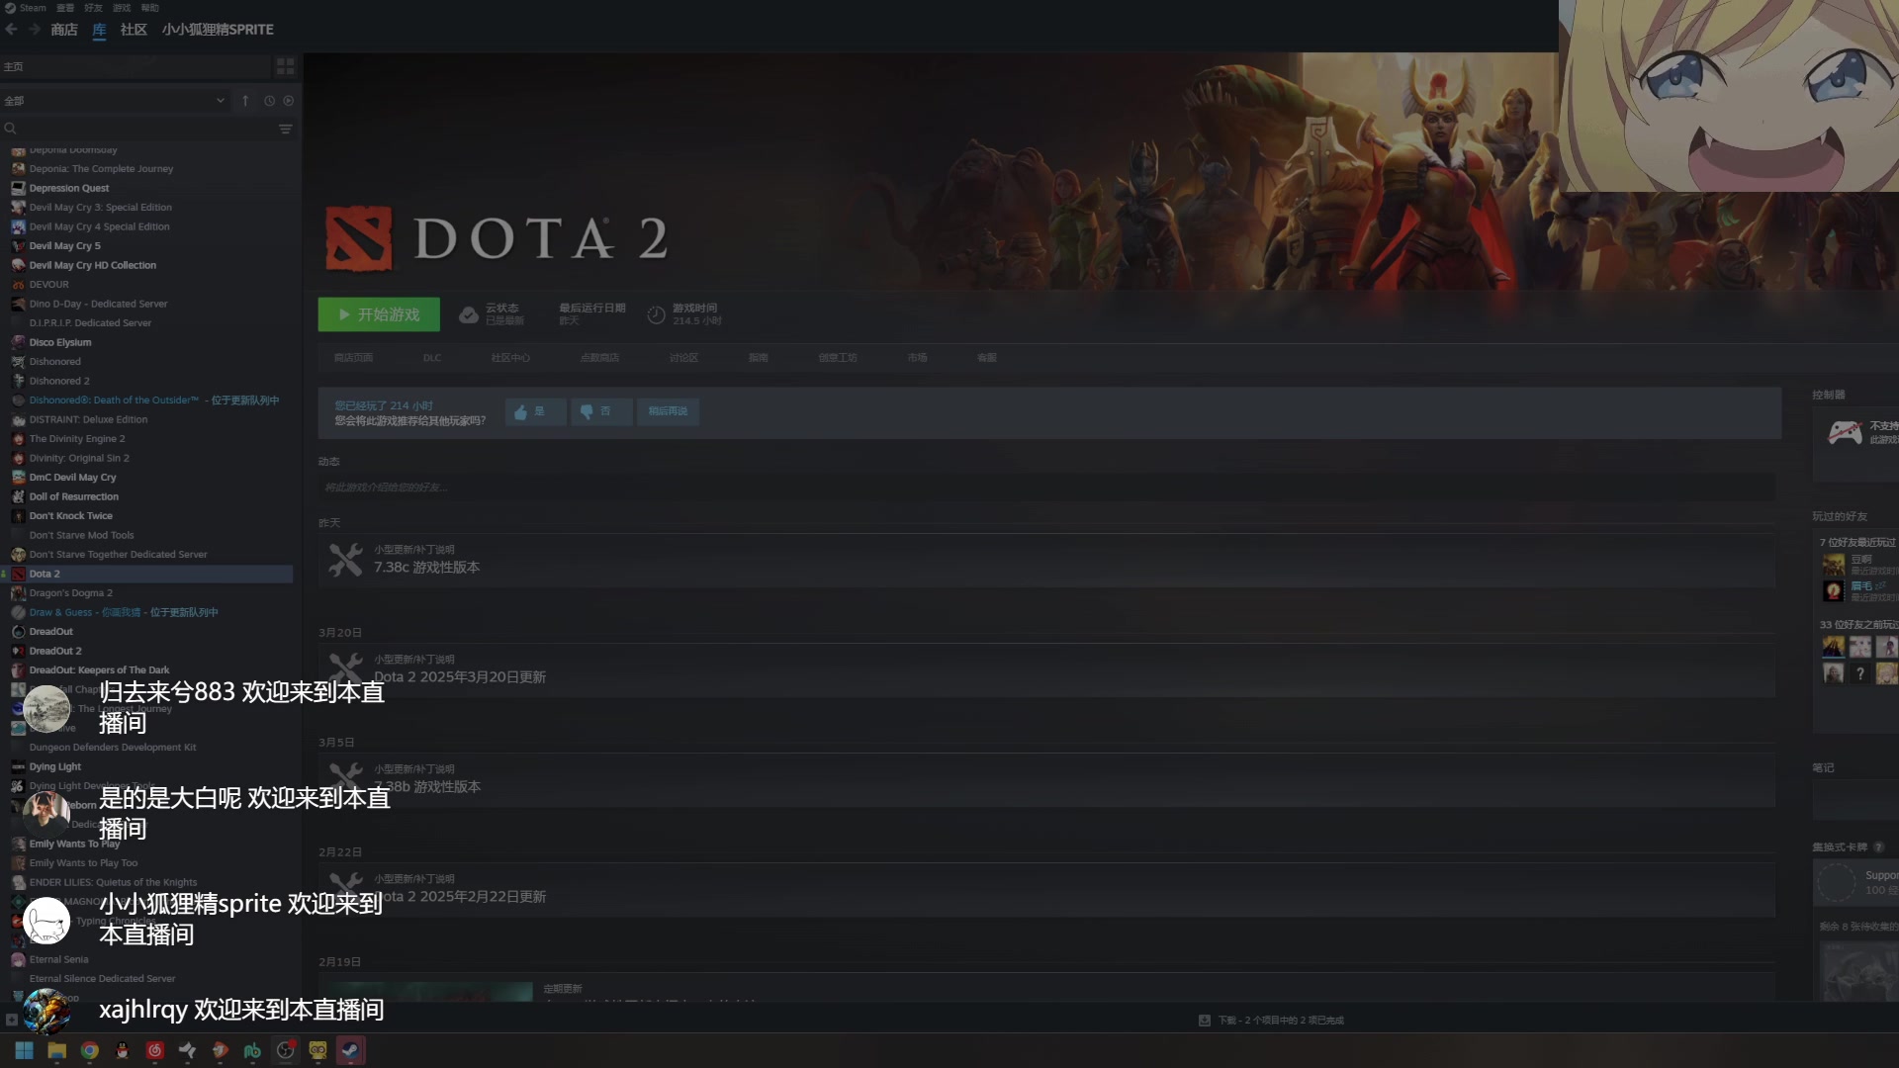Click the cloud status icon
1899x1068 pixels.
[469, 314]
